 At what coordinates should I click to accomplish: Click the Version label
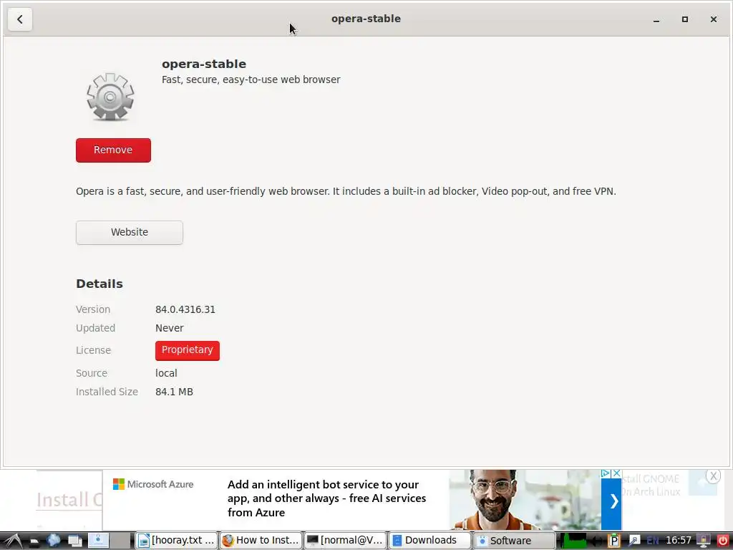(x=93, y=309)
